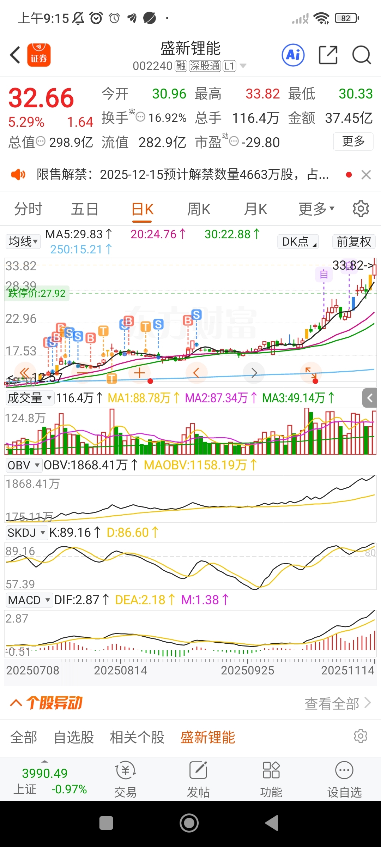Tap the Android recent apps square button
The width and height of the screenshot is (381, 847).
tap(106, 823)
